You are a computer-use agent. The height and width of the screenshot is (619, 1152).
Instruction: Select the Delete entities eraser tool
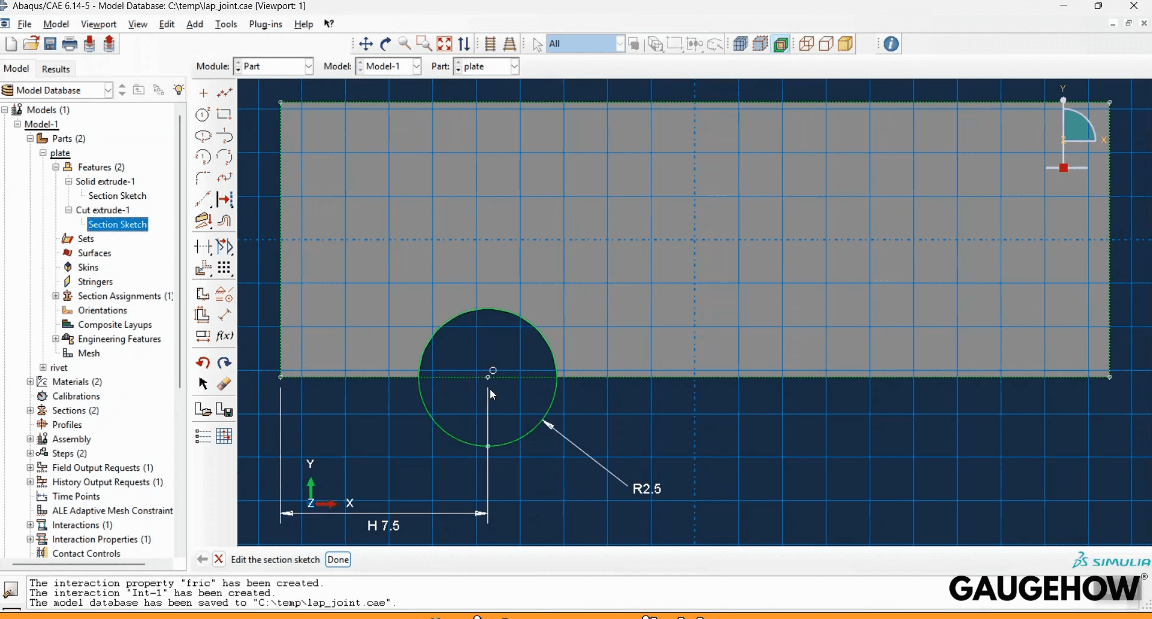[224, 384]
